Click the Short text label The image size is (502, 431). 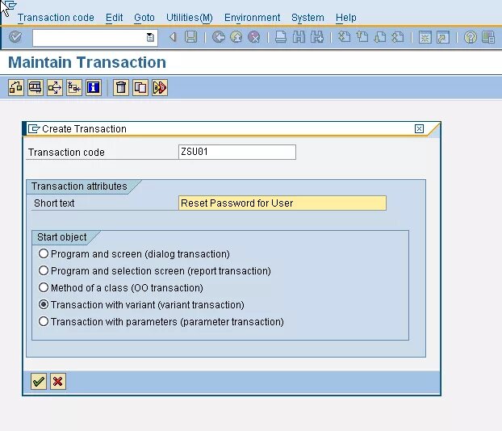point(54,203)
